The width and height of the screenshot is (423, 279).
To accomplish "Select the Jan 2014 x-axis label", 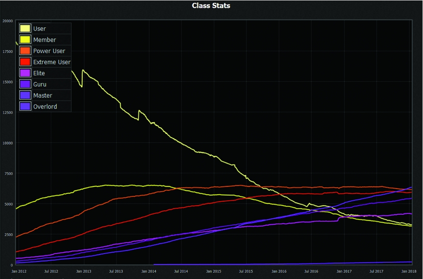I will click(x=149, y=271).
